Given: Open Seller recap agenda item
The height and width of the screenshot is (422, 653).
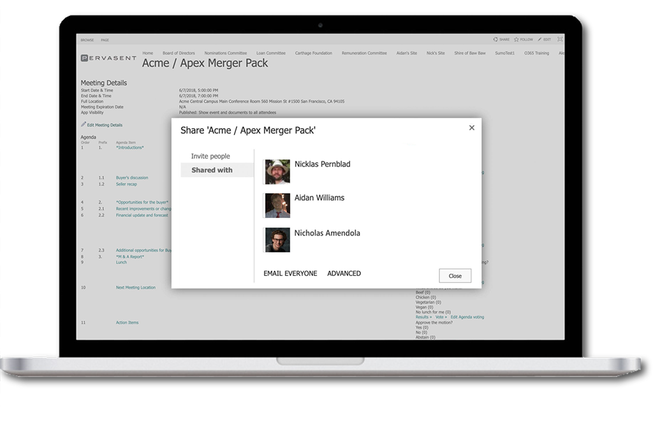Looking at the screenshot, I should [126, 184].
